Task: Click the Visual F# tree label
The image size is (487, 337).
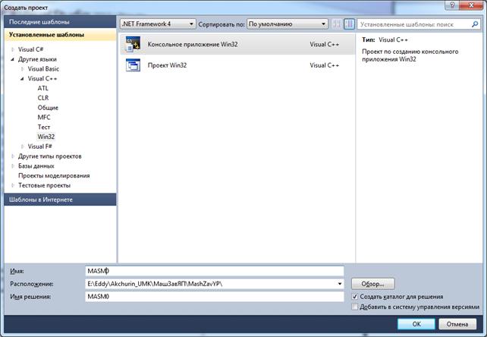Action: click(39, 146)
